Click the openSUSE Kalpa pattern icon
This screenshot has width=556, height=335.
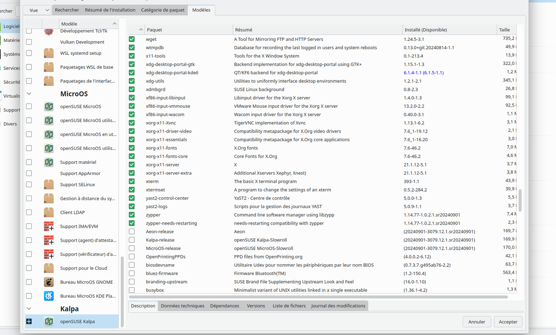[49, 321]
